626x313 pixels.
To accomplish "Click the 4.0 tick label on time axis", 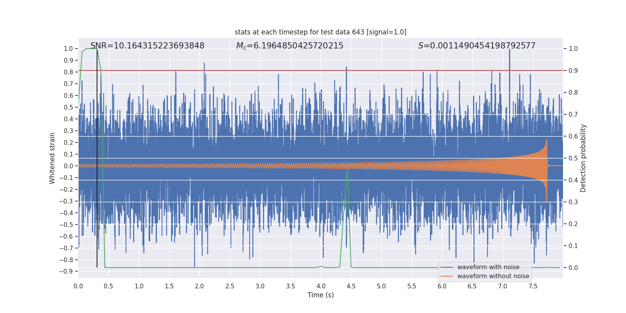I will tap(321, 286).
